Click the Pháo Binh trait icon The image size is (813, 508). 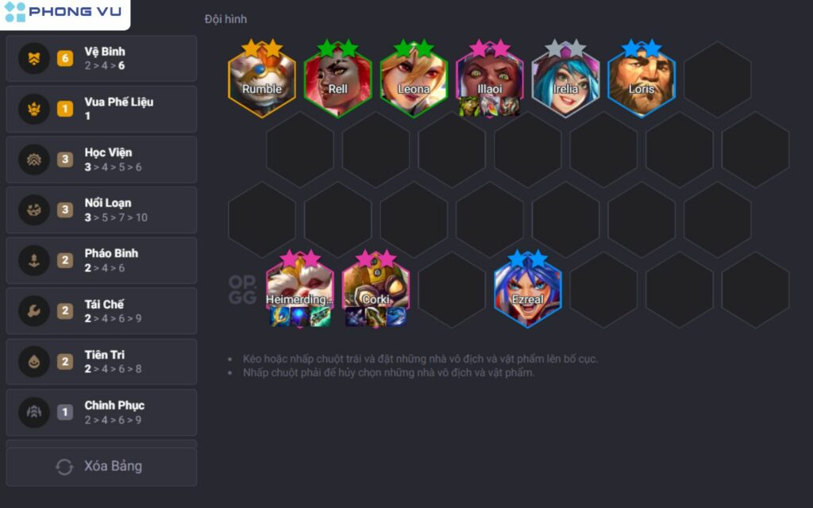pyautogui.click(x=34, y=260)
